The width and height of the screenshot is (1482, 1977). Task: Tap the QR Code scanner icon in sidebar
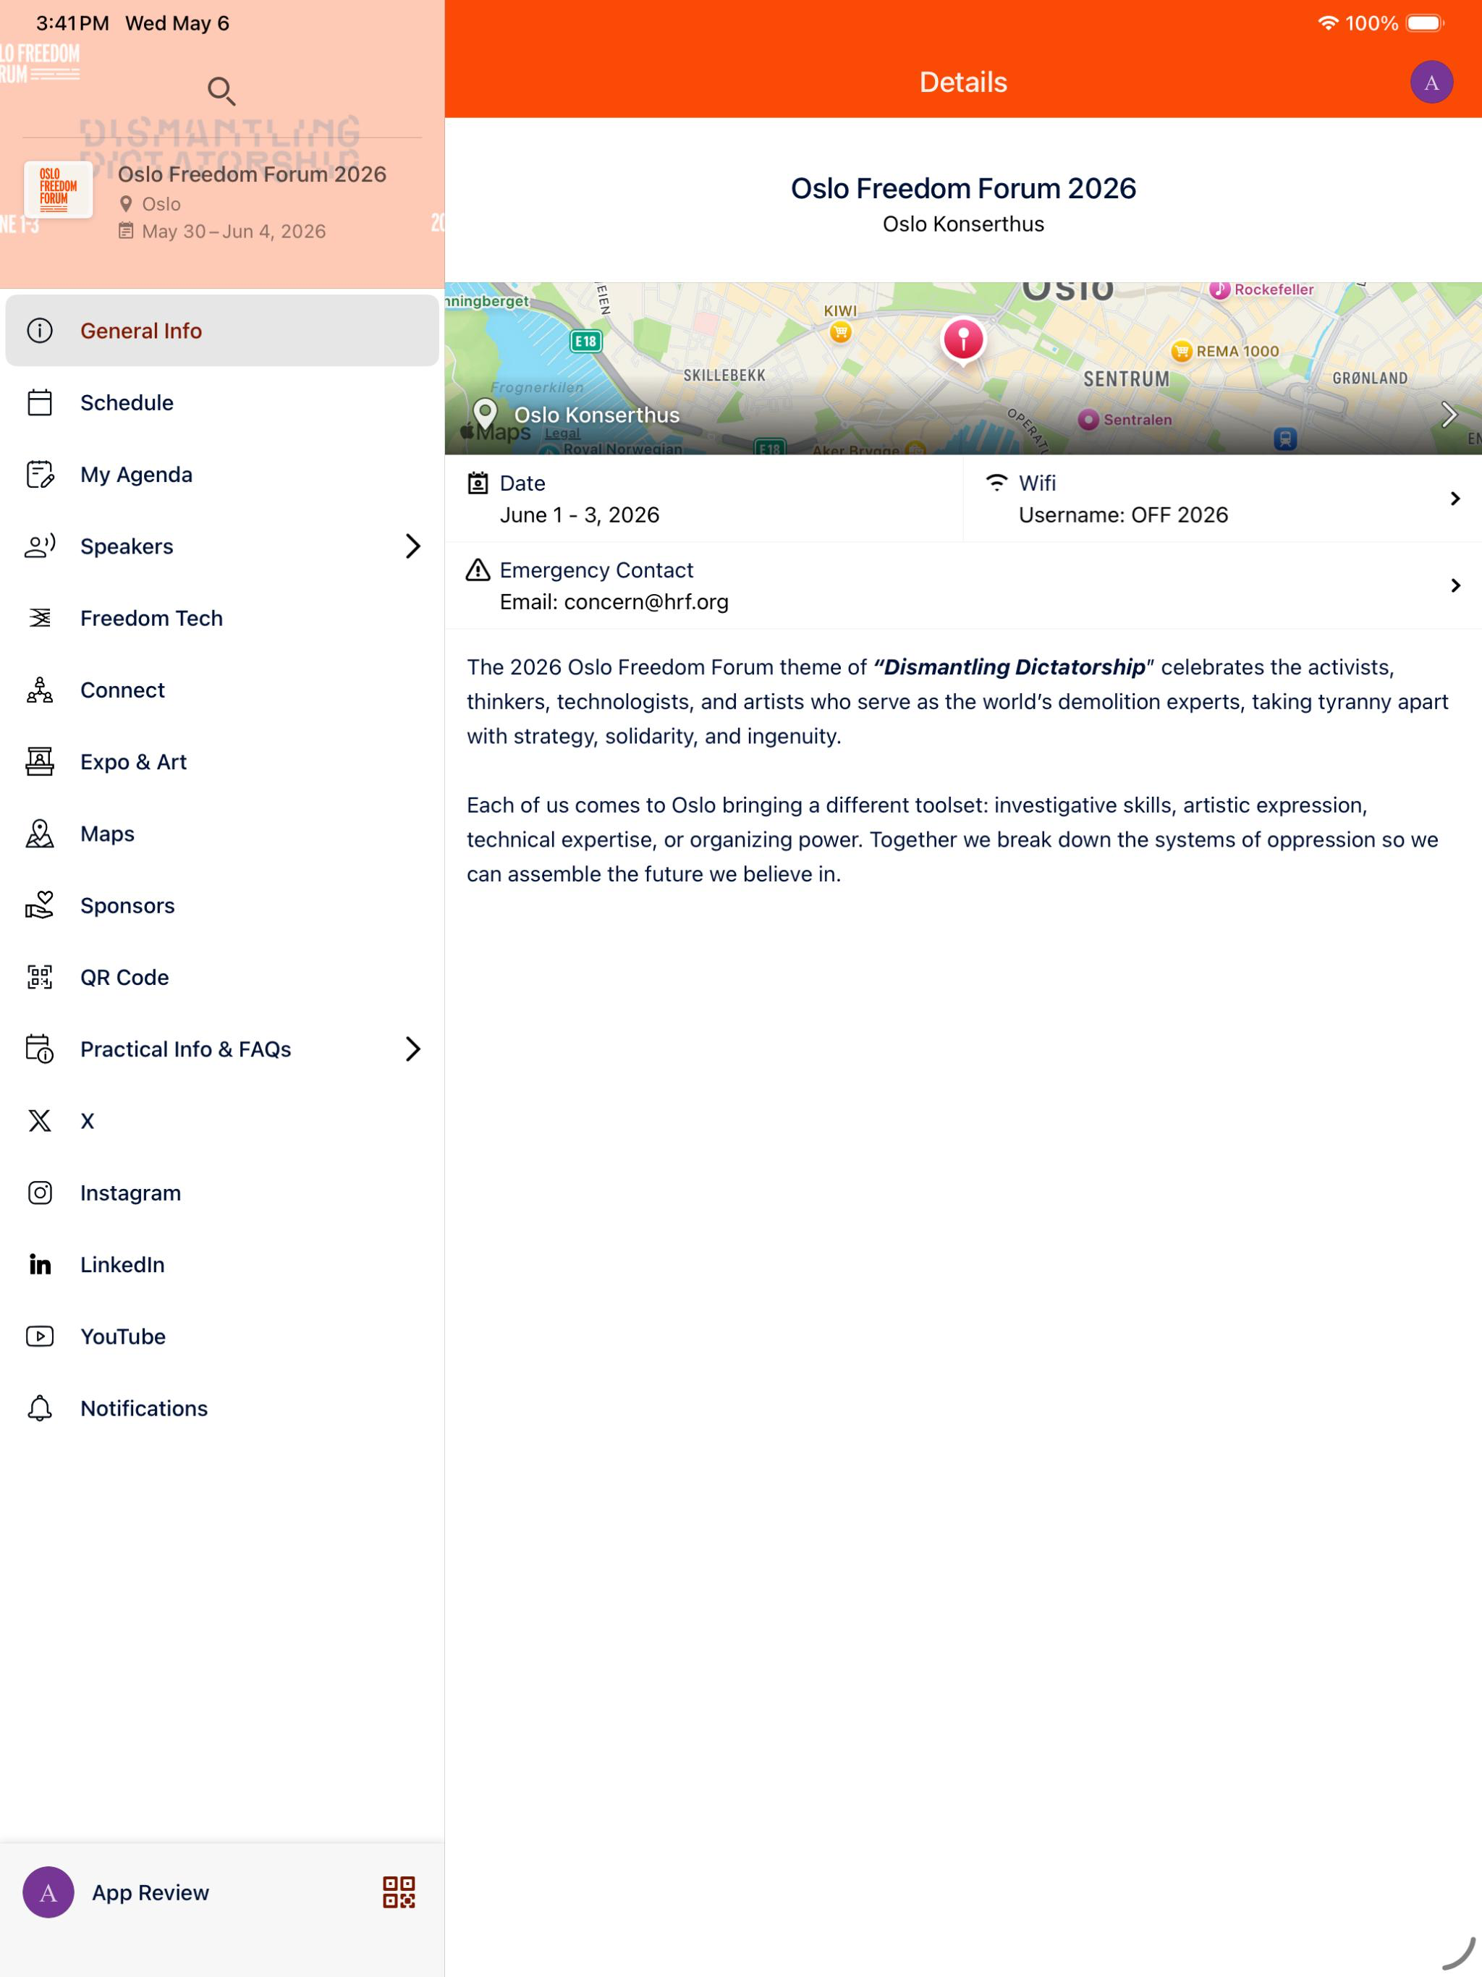[41, 977]
